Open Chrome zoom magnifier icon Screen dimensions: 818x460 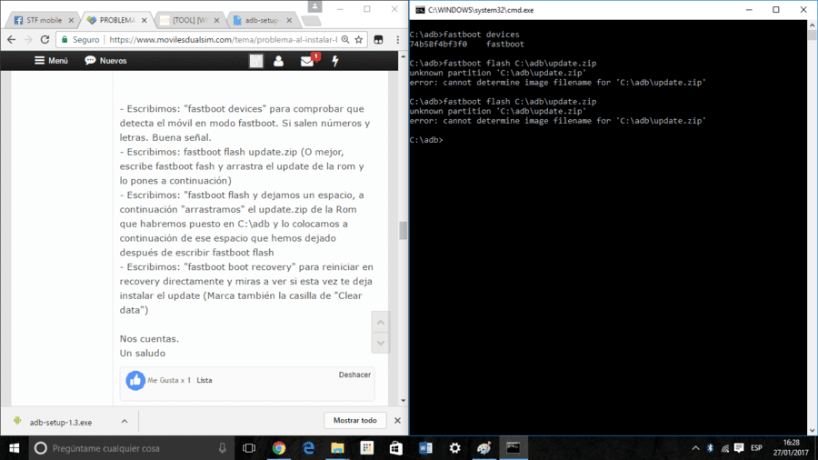(x=345, y=40)
